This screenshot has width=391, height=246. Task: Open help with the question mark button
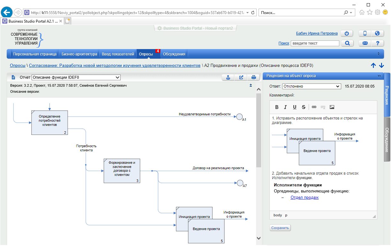377,43
